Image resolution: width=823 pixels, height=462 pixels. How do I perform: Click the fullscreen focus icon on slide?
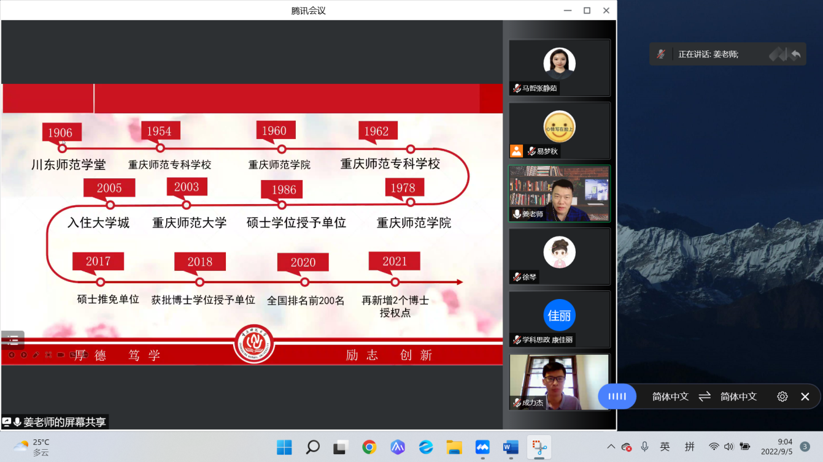48,355
